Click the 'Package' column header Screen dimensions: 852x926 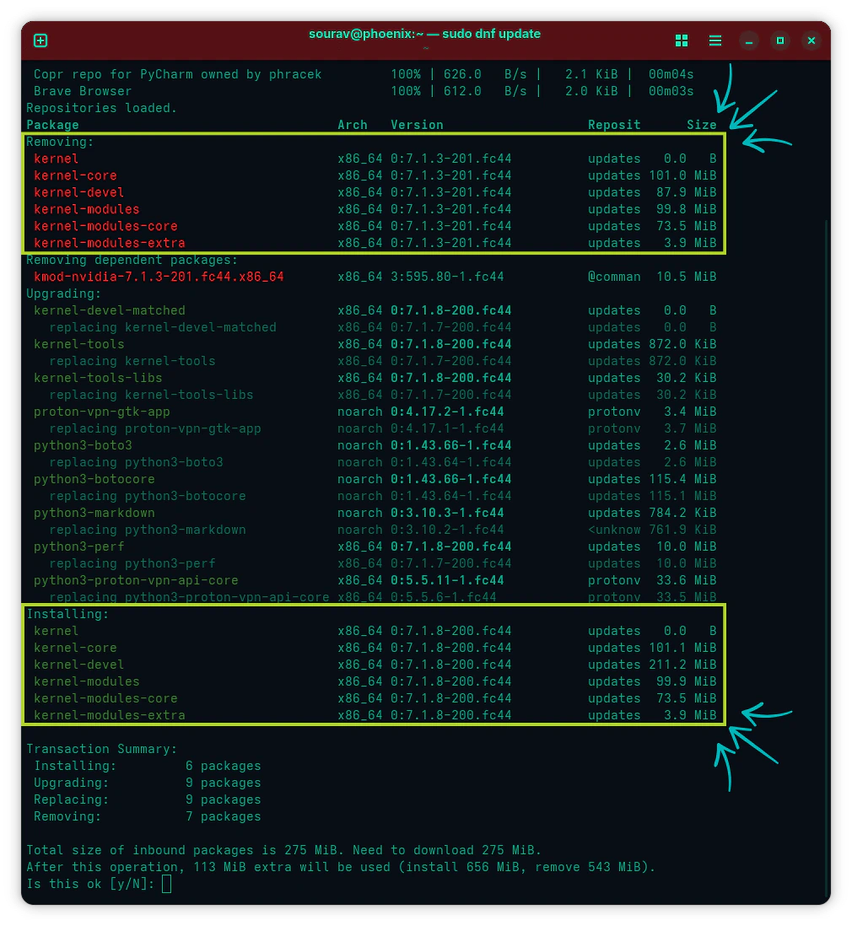tap(52, 125)
